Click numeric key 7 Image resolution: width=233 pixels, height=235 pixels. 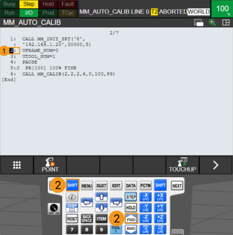[72, 229]
